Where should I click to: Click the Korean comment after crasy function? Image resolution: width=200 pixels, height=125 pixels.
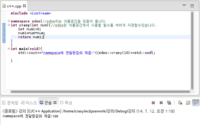tap(103, 25)
